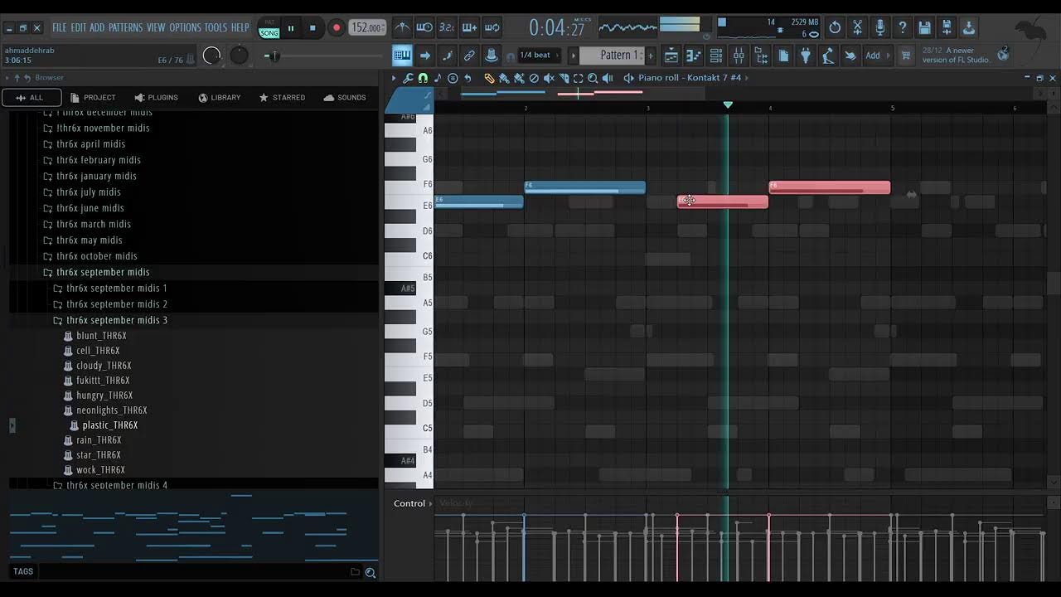Toggle the green snap magnet in piano roll
The height and width of the screenshot is (597, 1061).
click(423, 78)
